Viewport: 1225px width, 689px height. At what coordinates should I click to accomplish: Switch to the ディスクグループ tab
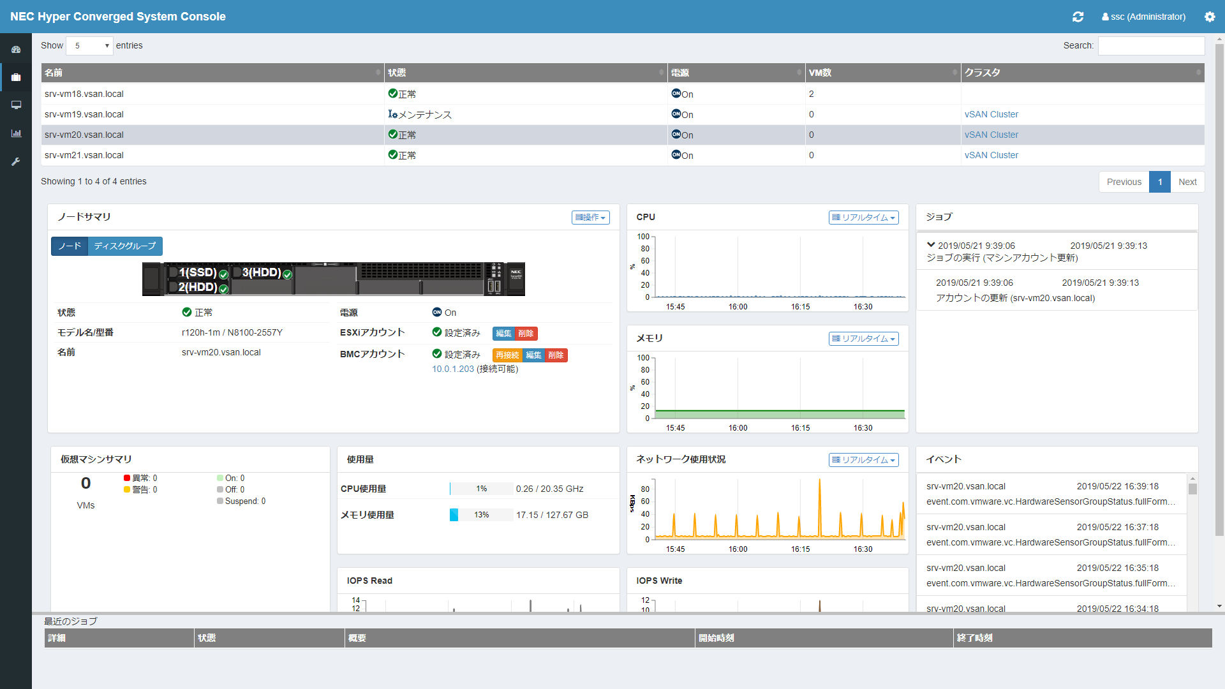tap(125, 246)
